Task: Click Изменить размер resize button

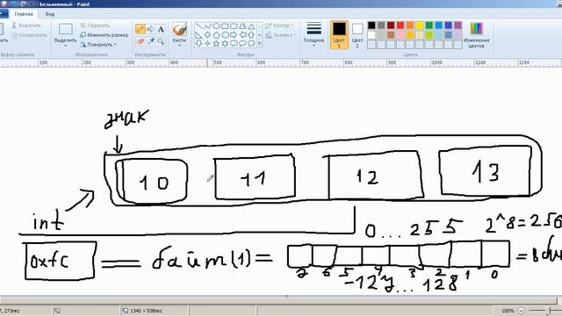Action: click(104, 35)
